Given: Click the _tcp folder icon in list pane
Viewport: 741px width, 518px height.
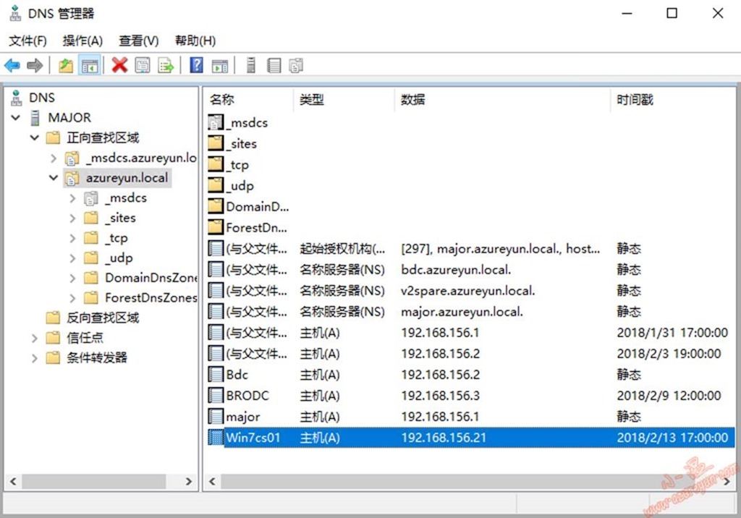Looking at the screenshot, I should [216, 165].
